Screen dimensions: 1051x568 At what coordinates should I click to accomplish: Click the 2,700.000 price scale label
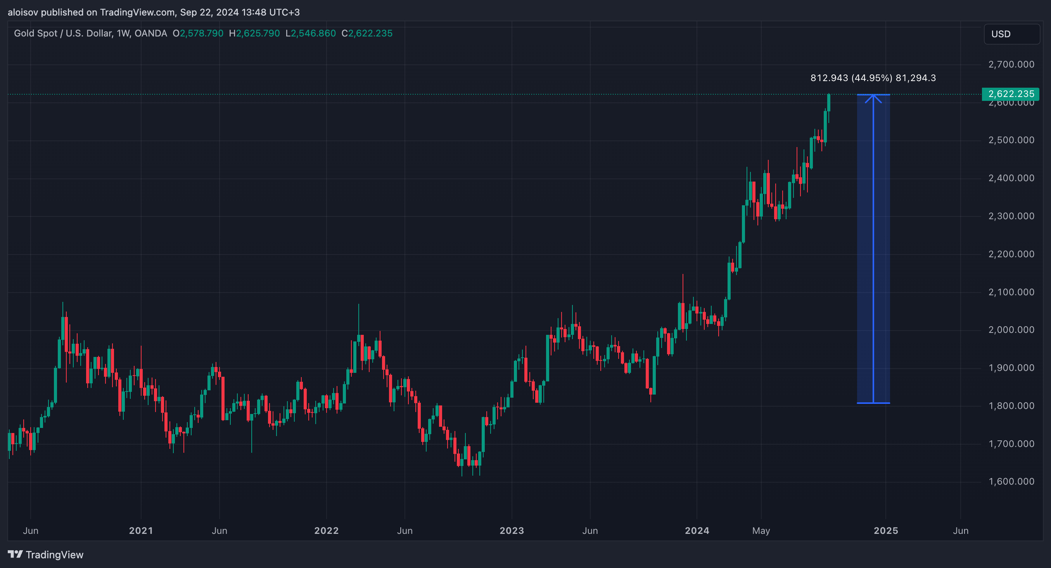(x=1011, y=64)
